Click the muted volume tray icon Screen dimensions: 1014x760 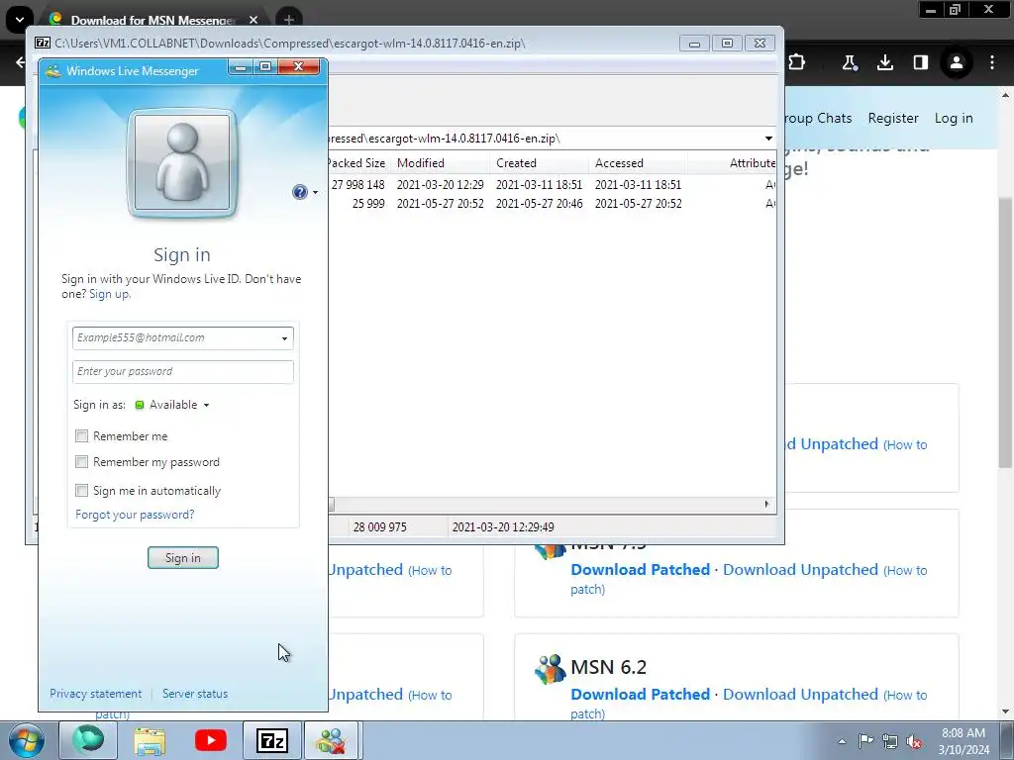click(x=914, y=741)
